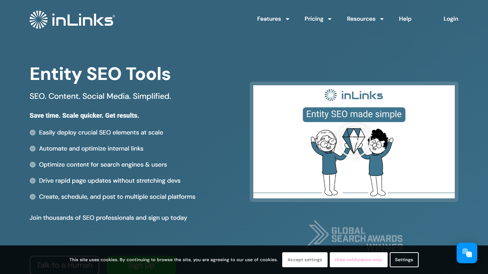
Task: Expand the Features menu arrow
Action: pyautogui.click(x=288, y=19)
